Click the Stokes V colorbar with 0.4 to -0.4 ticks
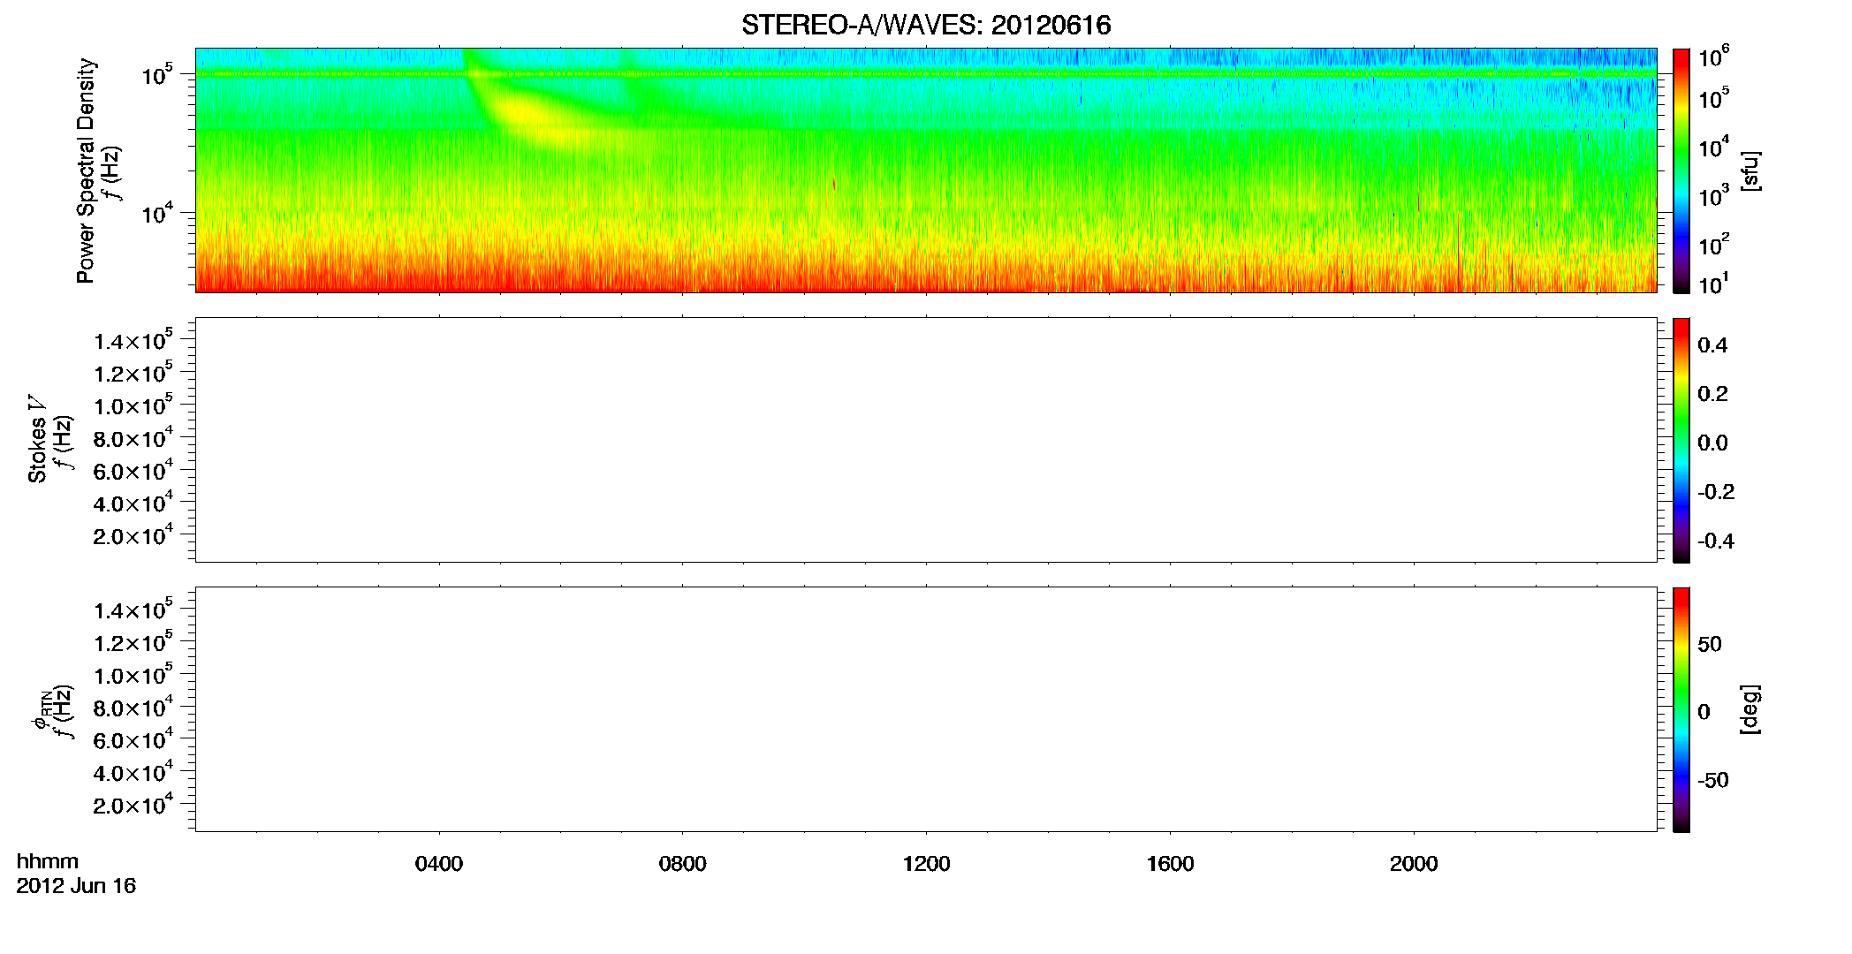 [1681, 440]
